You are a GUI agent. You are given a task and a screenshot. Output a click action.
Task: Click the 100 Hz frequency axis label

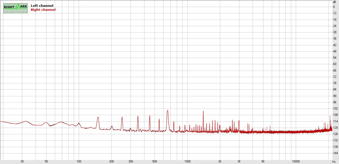[x=79, y=161]
